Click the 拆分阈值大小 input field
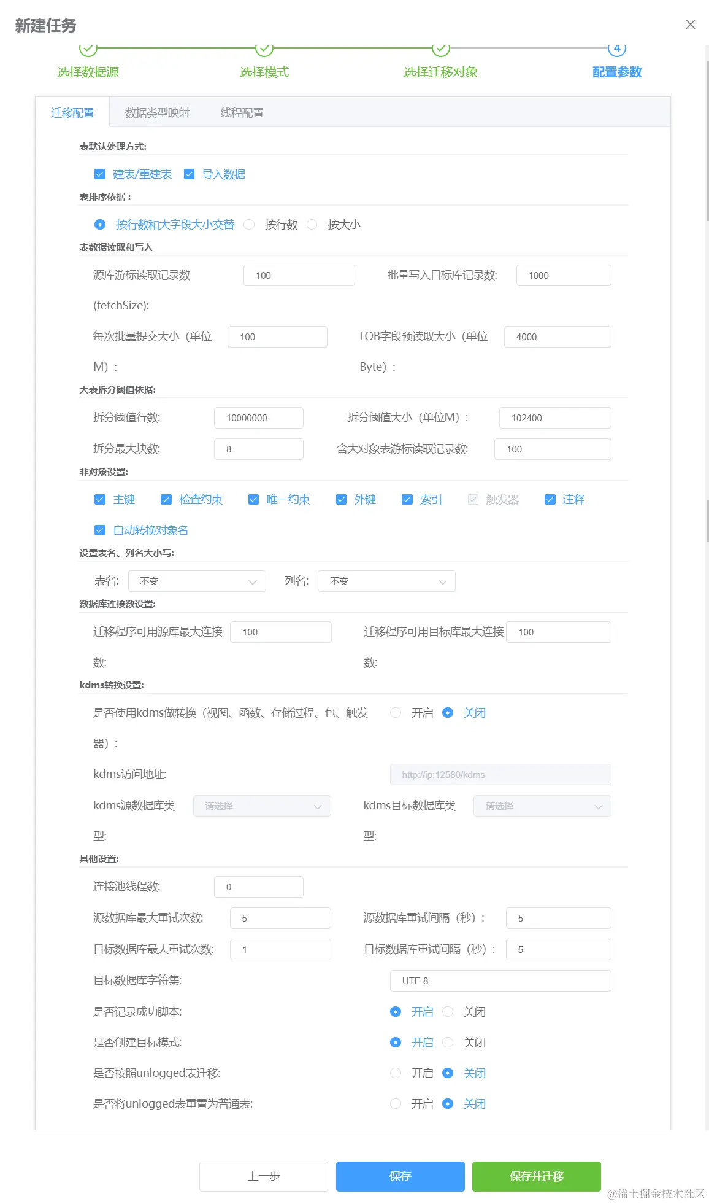 555,418
